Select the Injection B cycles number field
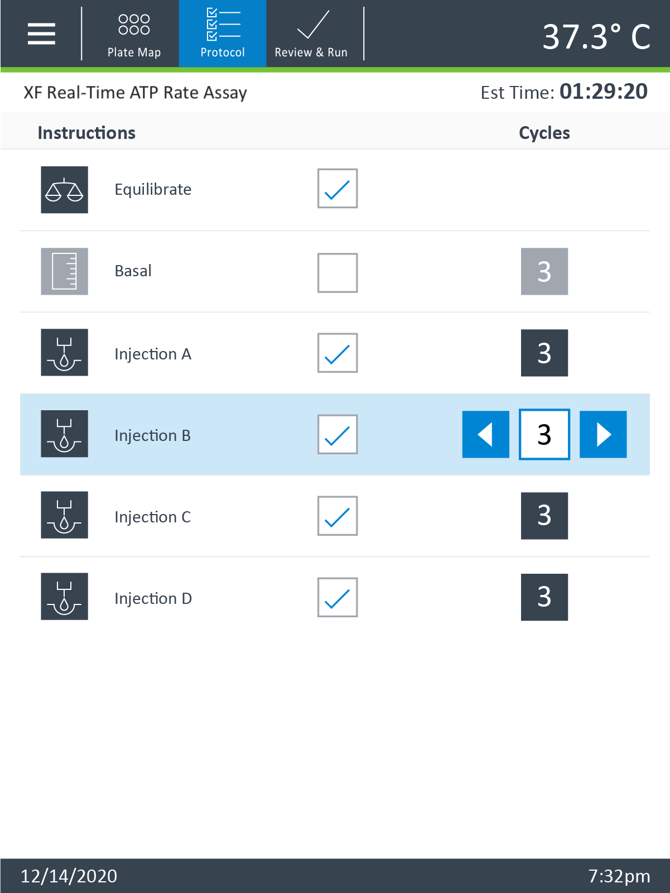 544,434
